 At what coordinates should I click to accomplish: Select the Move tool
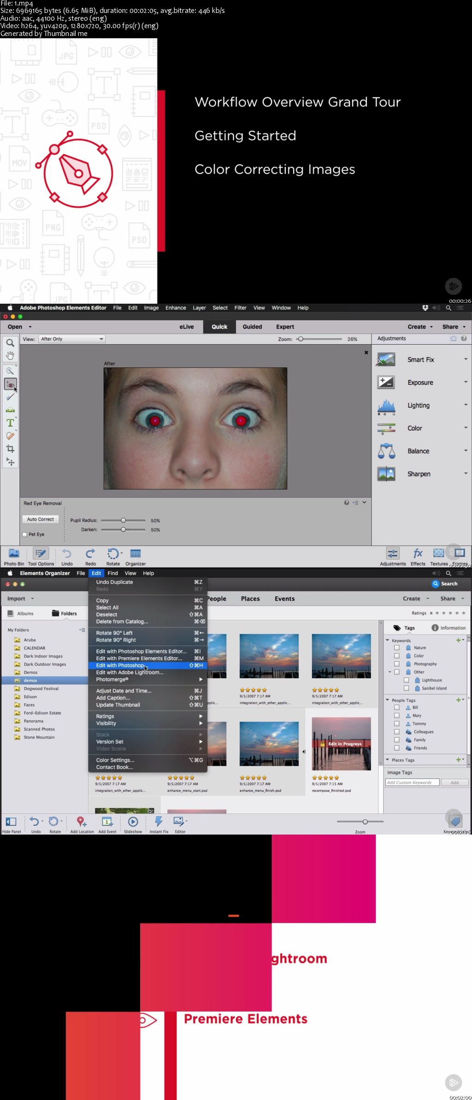(x=10, y=461)
